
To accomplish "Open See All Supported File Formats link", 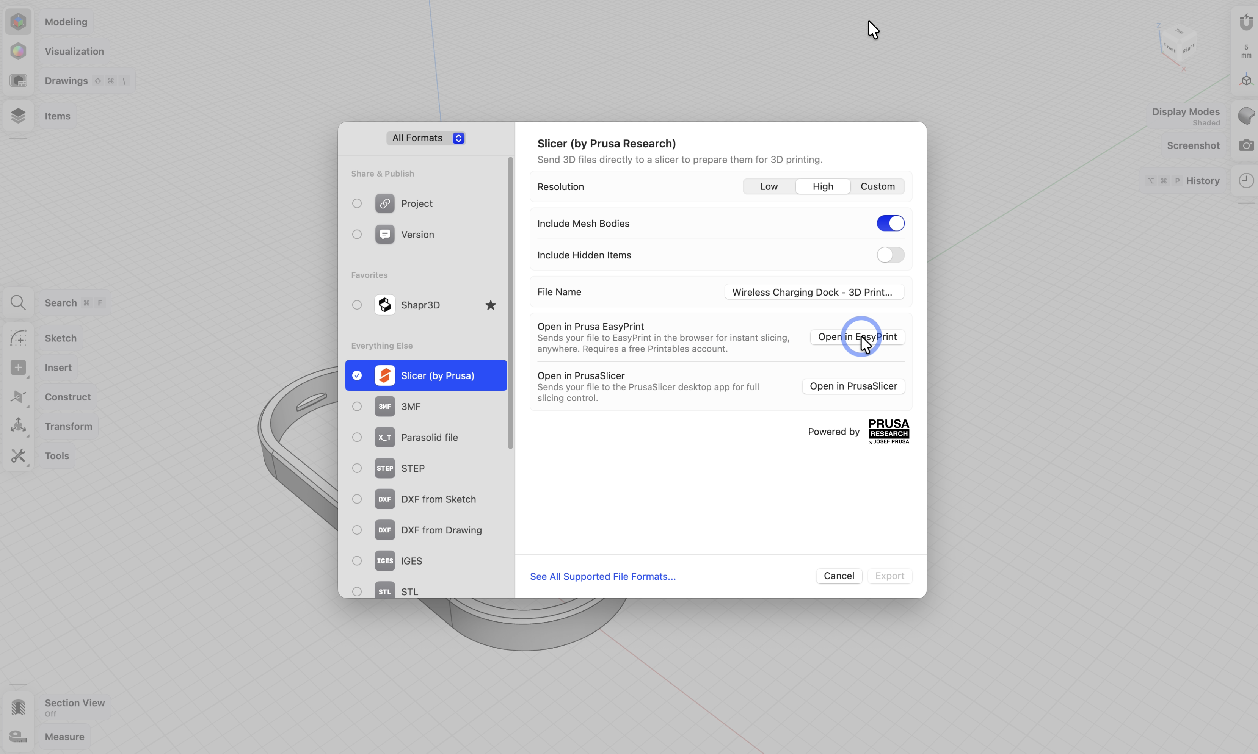I will (603, 577).
